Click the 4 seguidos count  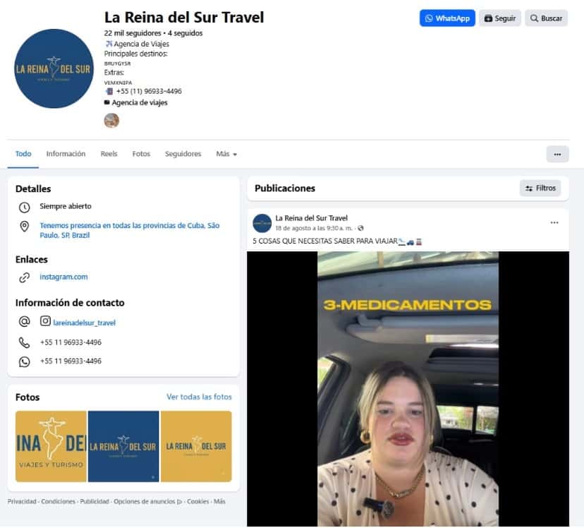(185, 33)
